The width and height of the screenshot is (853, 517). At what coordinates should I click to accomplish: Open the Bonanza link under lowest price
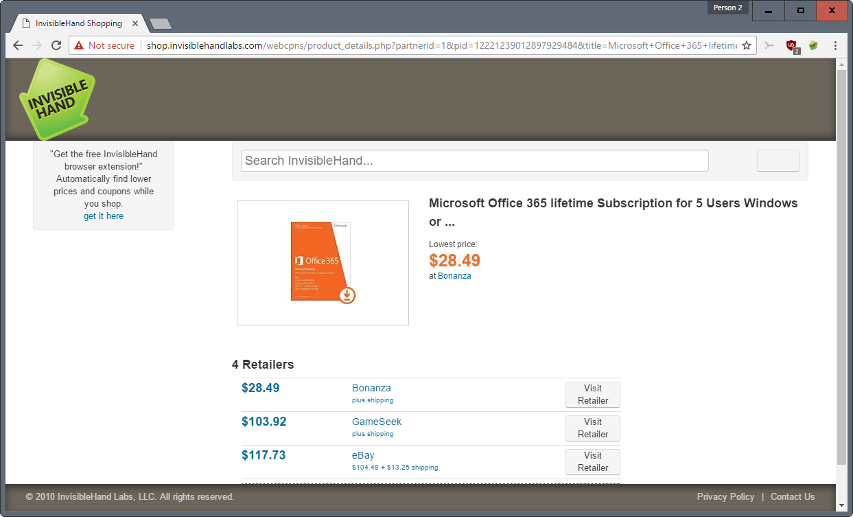(454, 275)
